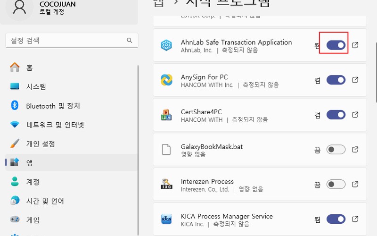Disable AnySign For PC startup toggle
The height and width of the screenshot is (236, 377).
point(336,80)
